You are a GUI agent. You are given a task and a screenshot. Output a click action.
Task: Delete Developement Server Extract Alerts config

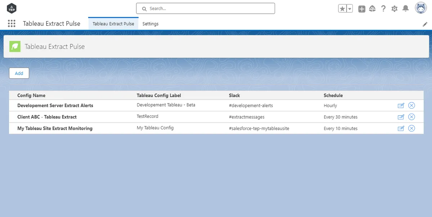(x=411, y=105)
